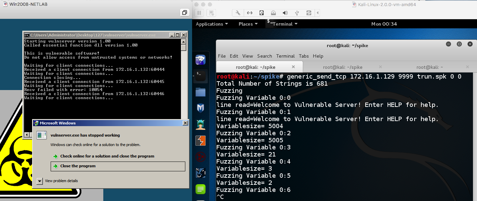Switch to the root@kali: ~ tab
Viewport: 477px width, 201px height.
[429, 67]
